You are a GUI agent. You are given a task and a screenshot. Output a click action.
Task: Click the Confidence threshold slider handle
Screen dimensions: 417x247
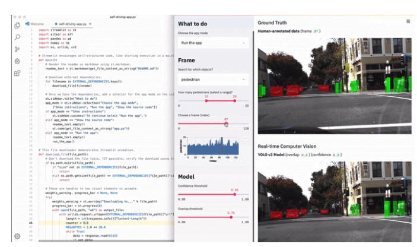pos(234,194)
